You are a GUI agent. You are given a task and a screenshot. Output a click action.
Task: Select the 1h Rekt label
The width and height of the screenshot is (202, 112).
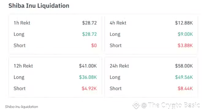22,23
